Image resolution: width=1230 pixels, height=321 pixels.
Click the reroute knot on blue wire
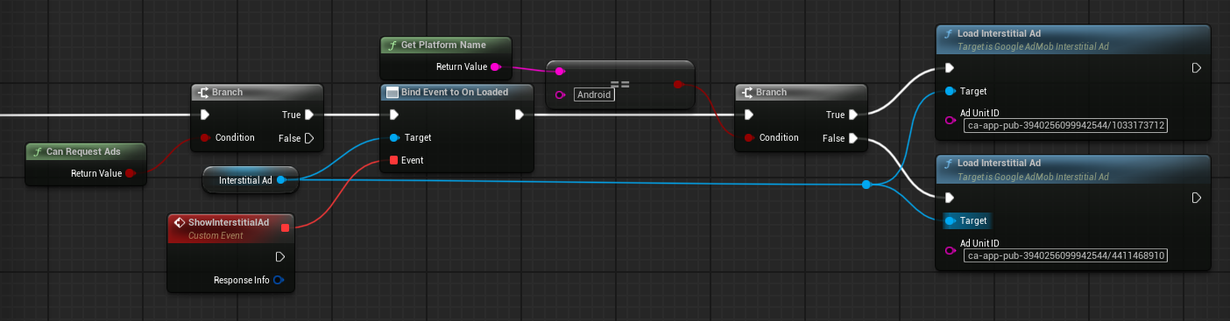click(x=866, y=185)
